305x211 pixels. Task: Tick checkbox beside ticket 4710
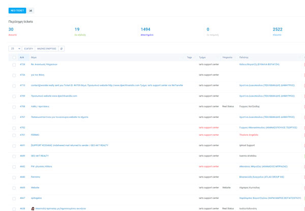(14, 86)
